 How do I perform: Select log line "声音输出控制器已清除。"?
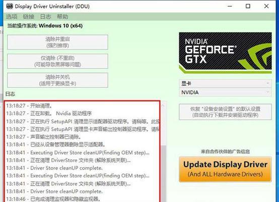[x=44, y=137]
